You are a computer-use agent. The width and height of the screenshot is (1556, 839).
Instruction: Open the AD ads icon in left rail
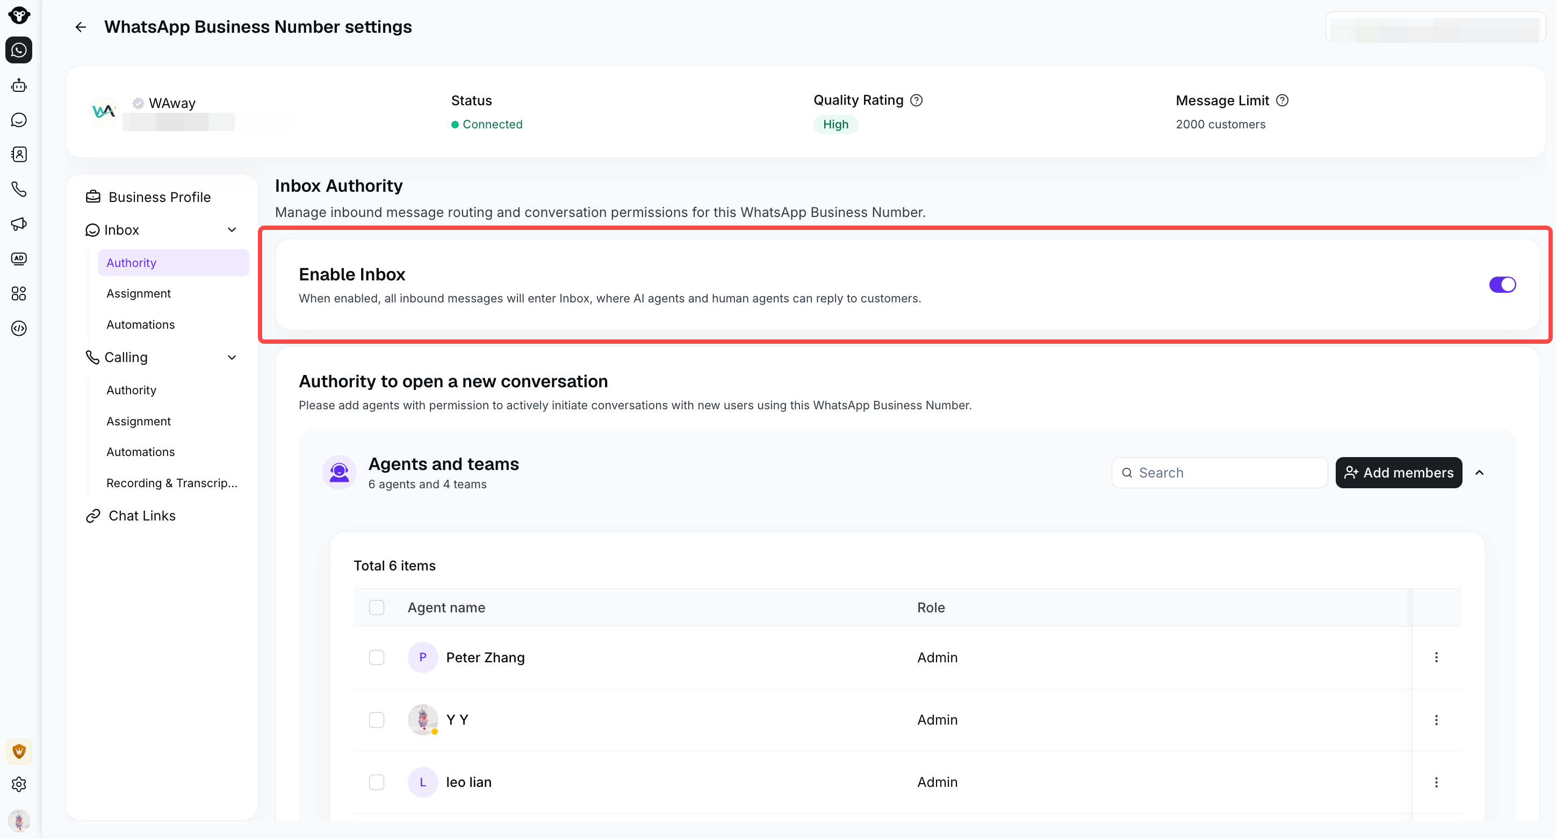point(19,258)
